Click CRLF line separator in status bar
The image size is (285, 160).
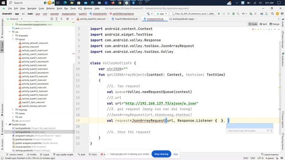[x=253, y=158]
